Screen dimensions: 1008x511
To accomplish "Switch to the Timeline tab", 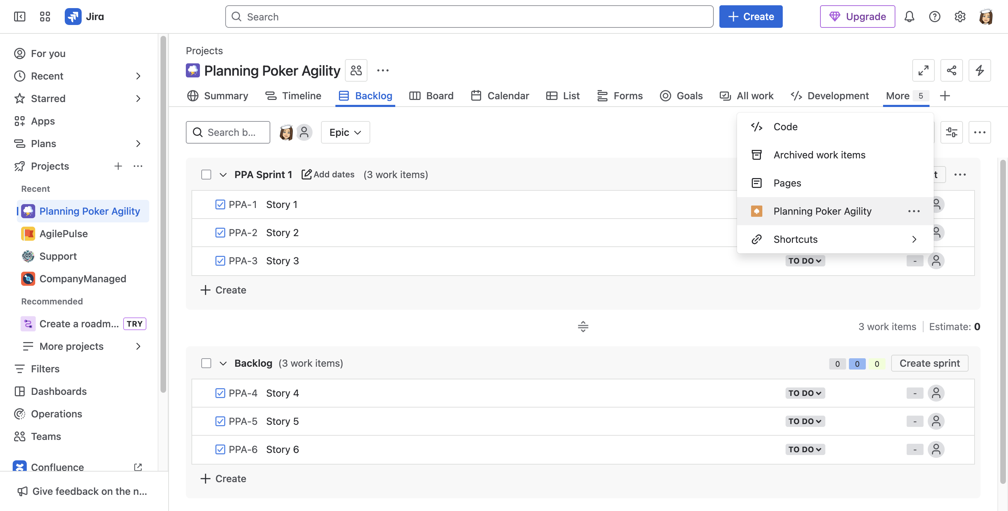I will click(x=293, y=96).
